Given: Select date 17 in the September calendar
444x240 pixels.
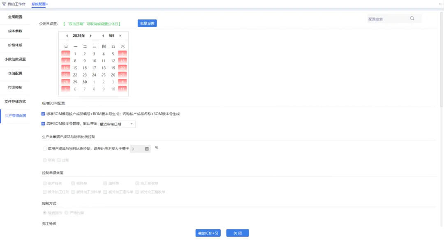Looking at the screenshot, I should [x=94, y=68].
